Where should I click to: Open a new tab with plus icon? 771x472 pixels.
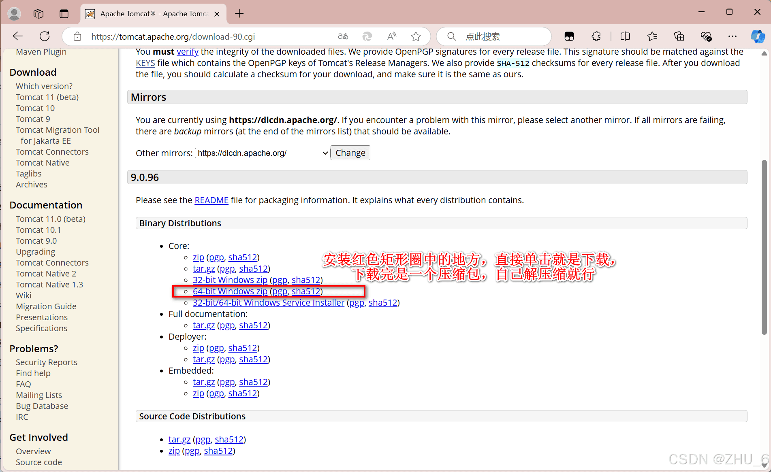pos(239,14)
